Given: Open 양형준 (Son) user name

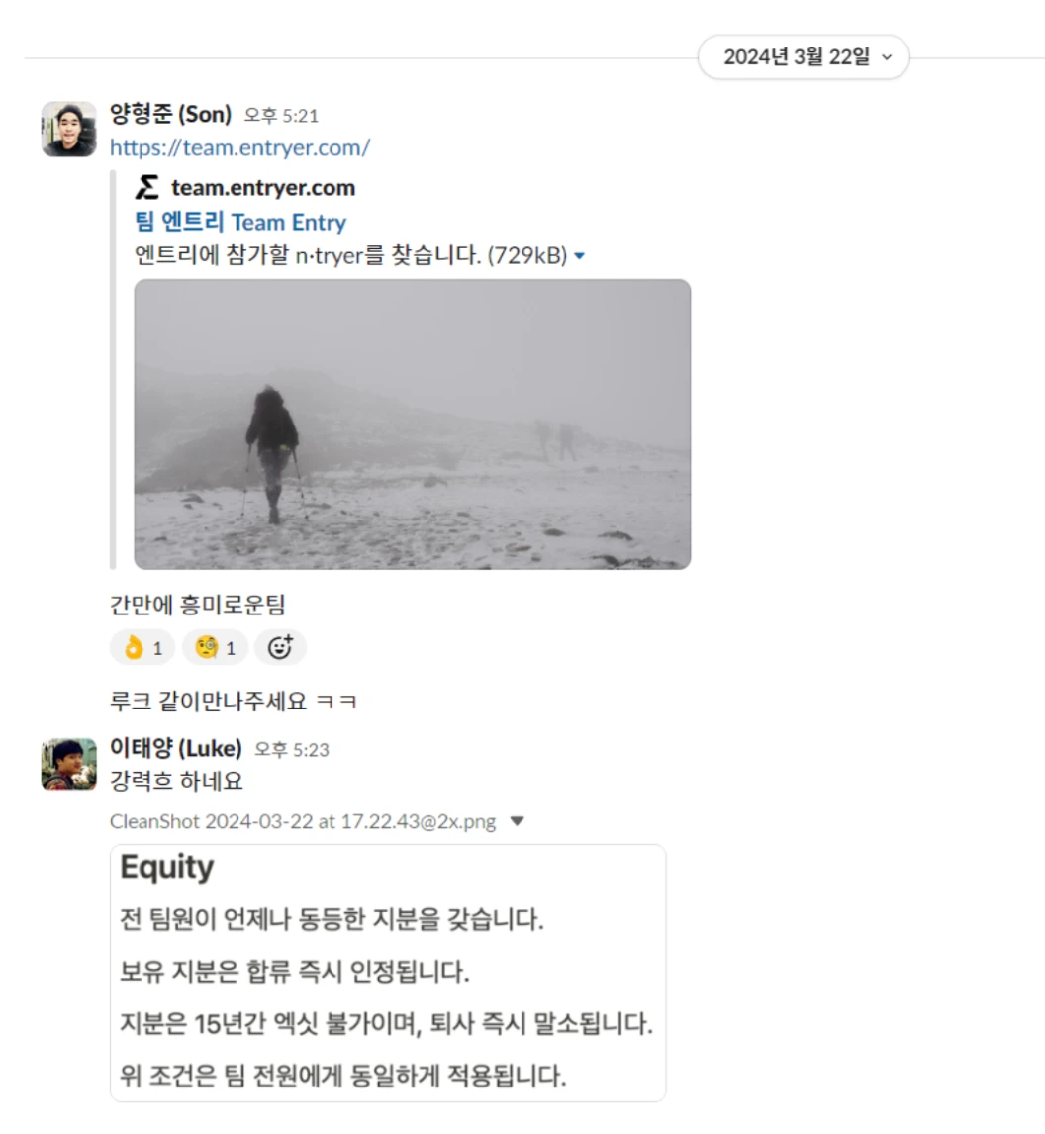Looking at the screenshot, I should pyautogui.click(x=170, y=114).
